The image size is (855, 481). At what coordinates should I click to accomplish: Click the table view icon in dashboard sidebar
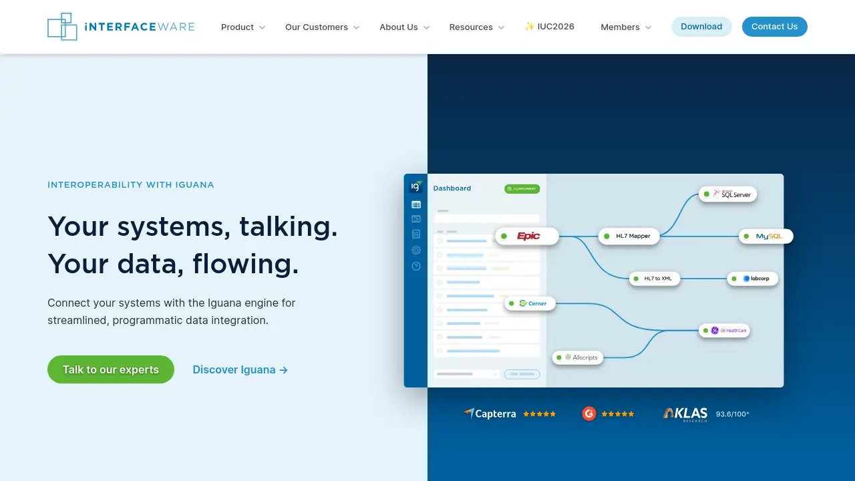point(416,204)
